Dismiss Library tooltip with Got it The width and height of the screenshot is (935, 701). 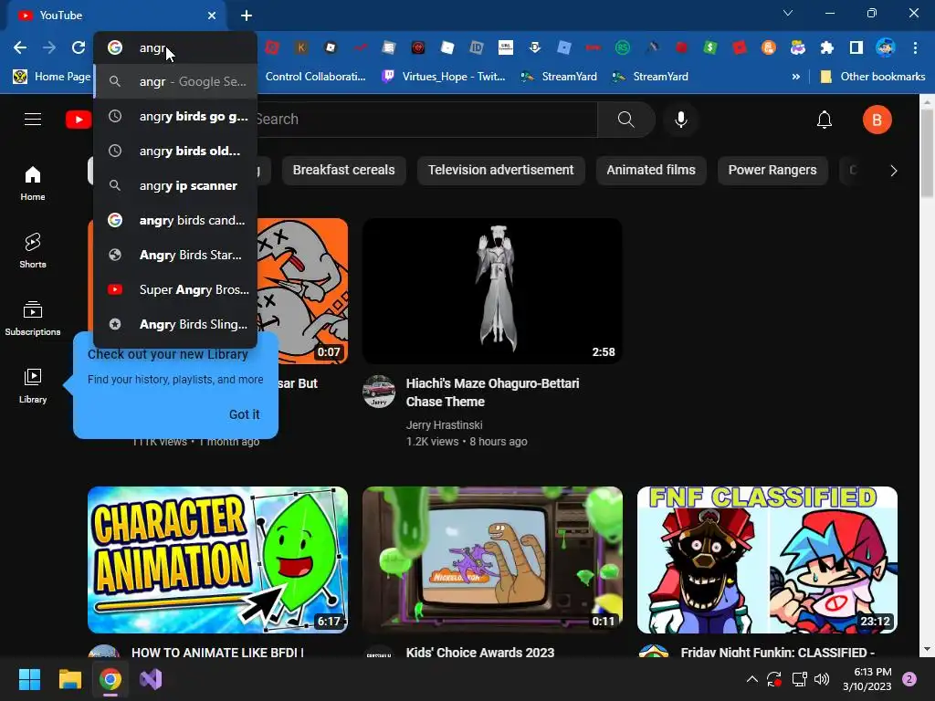pos(245,414)
